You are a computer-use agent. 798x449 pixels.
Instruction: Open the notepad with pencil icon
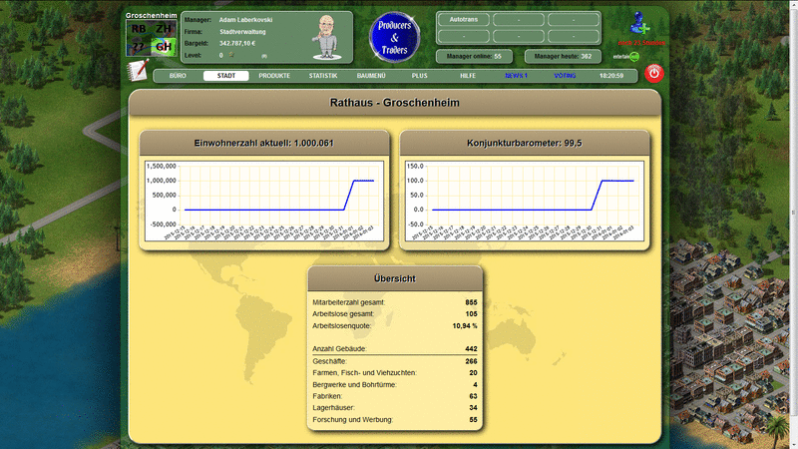pos(139,70)
